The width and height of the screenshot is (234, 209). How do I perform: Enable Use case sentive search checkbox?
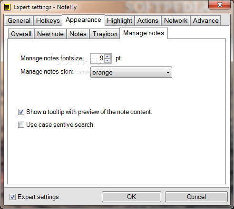[21, 125]
